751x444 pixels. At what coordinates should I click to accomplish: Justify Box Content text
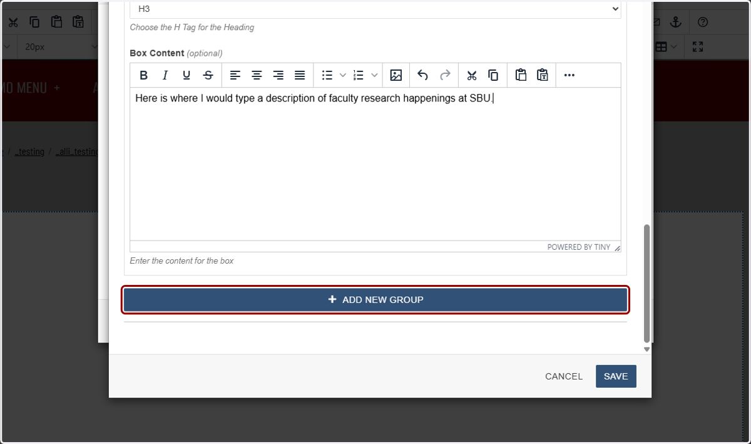point(300,75)
